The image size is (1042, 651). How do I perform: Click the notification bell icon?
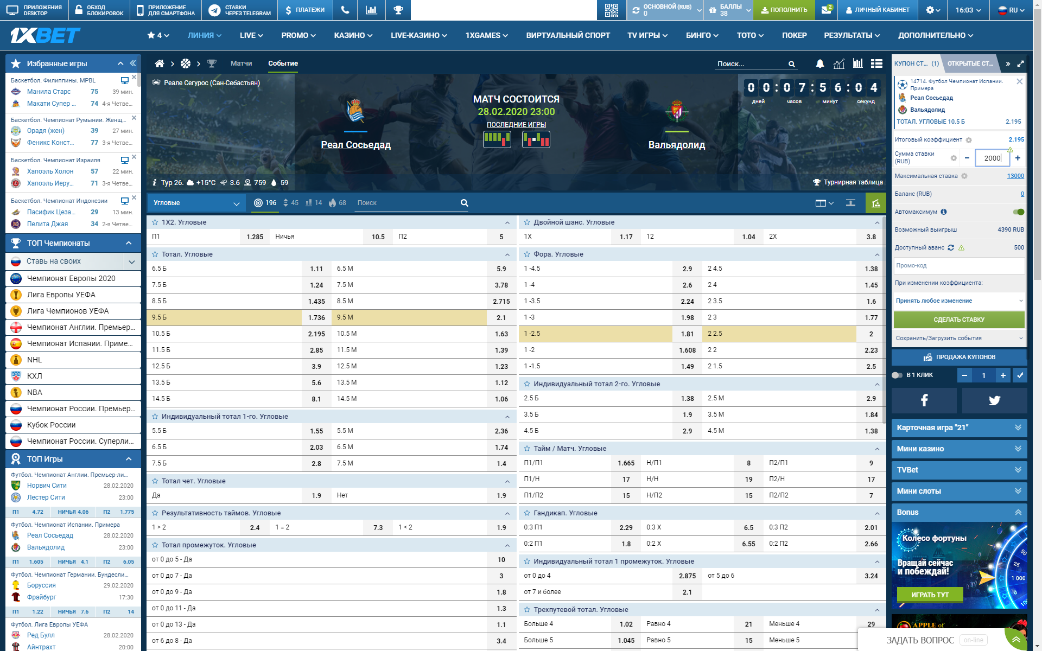820,63
